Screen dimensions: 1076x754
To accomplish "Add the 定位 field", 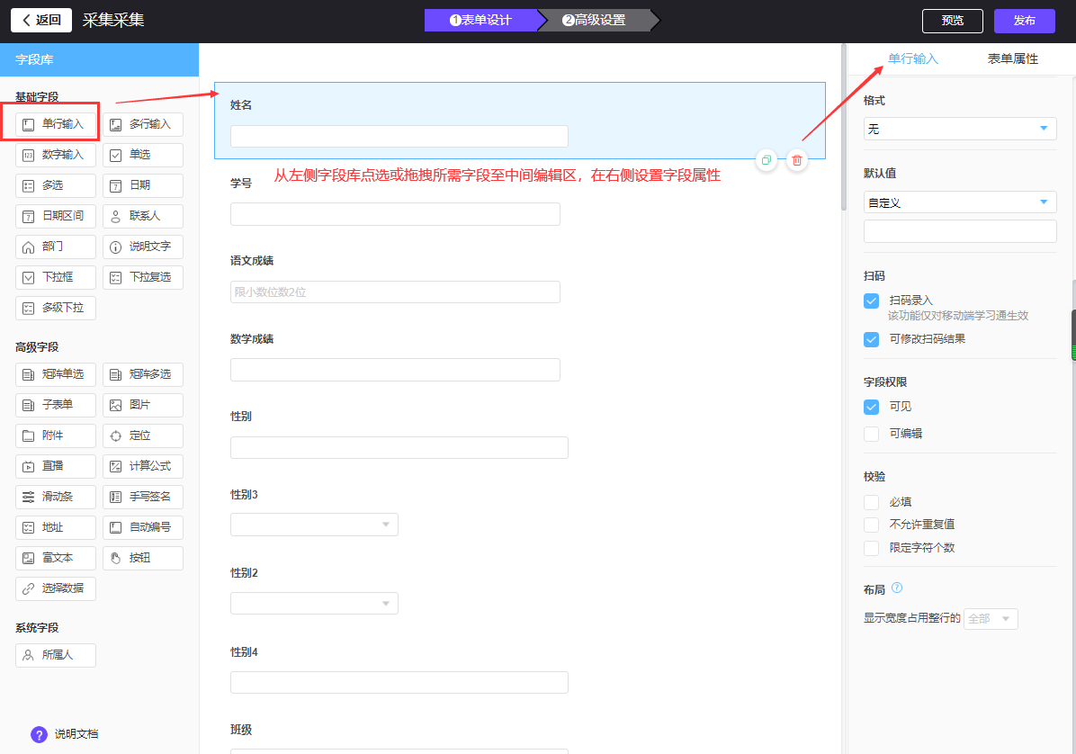I will coord(143,435).
